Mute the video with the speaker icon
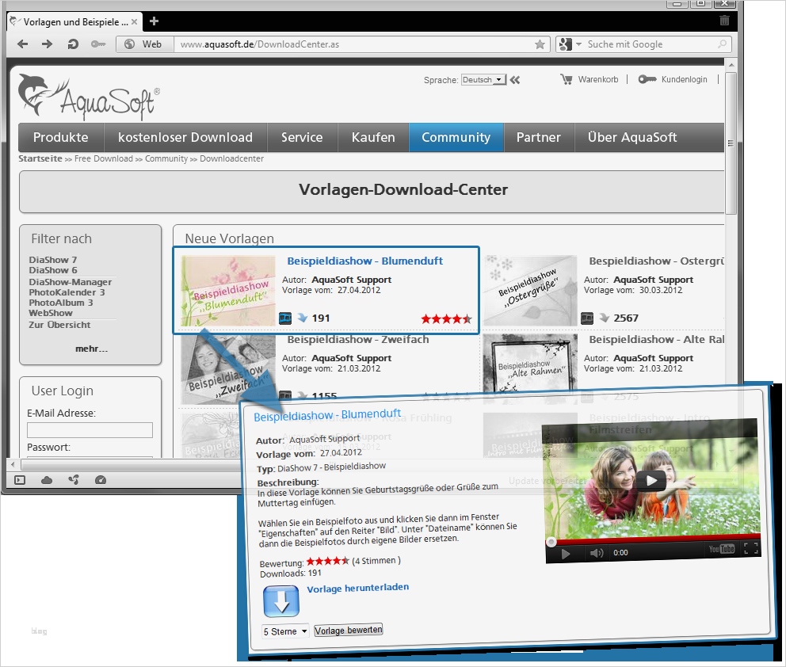 point(596,553)
